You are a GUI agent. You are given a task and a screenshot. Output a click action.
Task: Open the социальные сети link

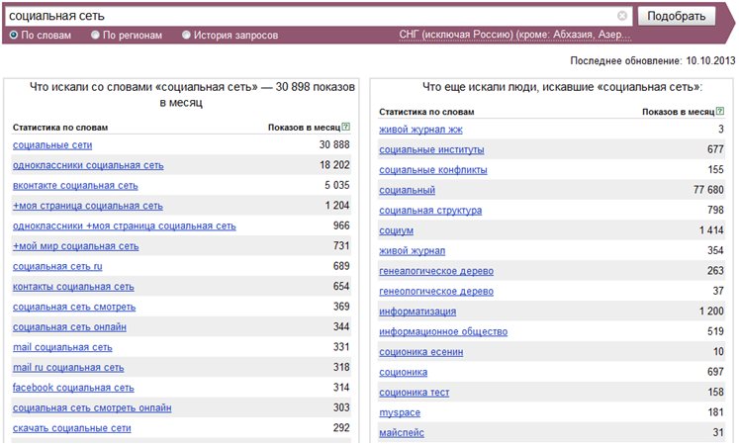pos(52,145)
